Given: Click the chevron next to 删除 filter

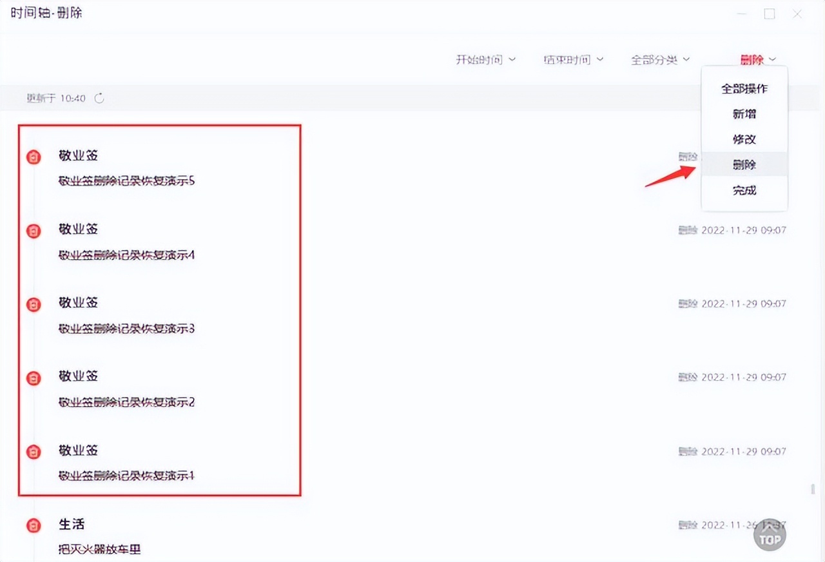Looking at the screenshot, I should [773, 59].
